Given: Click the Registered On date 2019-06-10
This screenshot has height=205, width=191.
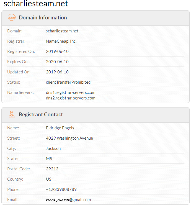Looking at the screenshot, I should (57, 52).
